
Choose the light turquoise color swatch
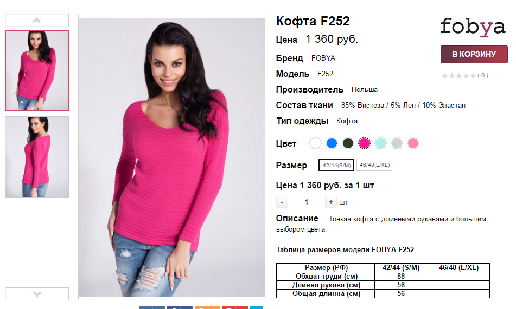380,143
